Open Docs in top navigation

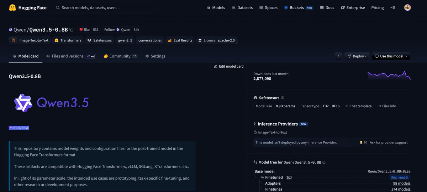[x=327, y=7]
